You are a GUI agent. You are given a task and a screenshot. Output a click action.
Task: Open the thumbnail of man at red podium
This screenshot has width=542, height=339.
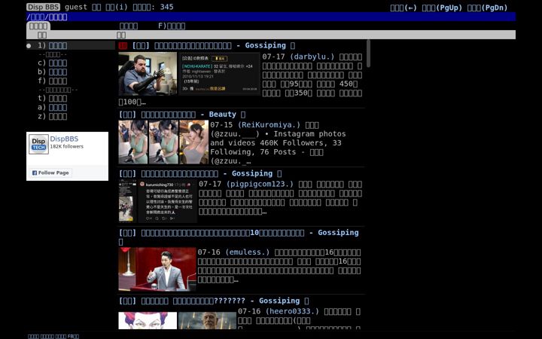pyautogui.click(x=157, y=269)
